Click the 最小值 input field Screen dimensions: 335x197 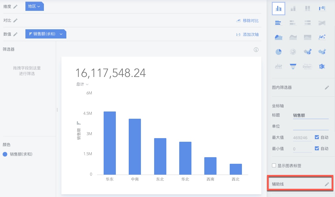point(302,149)
